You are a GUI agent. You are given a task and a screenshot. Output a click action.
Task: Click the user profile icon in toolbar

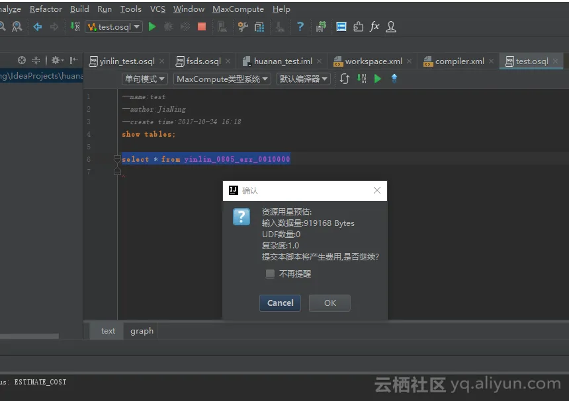(x=391, y=26)
